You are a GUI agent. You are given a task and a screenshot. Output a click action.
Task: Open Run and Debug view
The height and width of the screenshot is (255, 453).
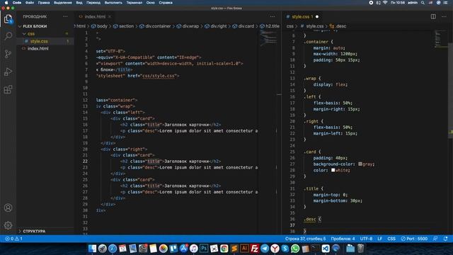click(x=8, y=72)
